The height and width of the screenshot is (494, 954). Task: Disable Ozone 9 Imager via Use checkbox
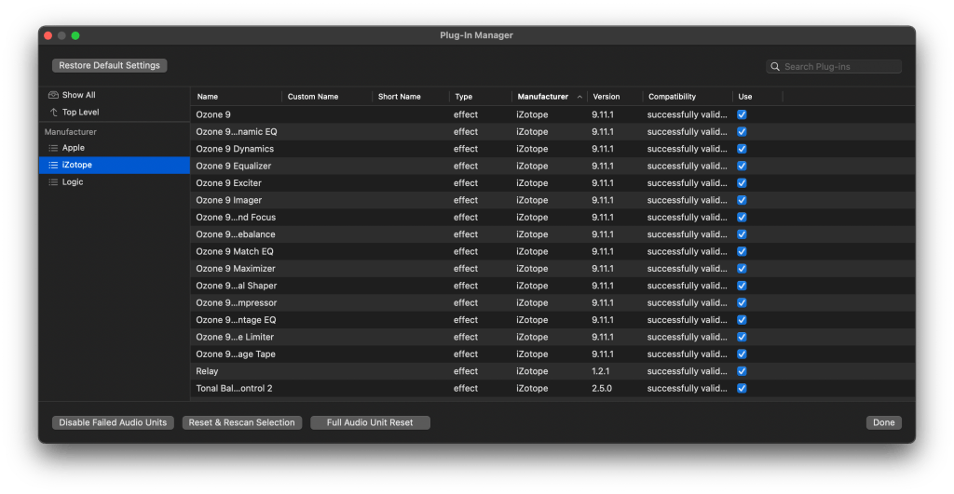pos(742,200)
